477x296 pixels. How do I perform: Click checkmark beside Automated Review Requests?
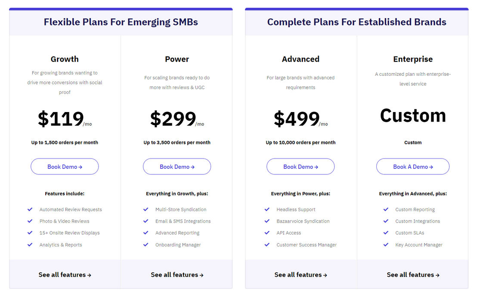click(30, 209)
